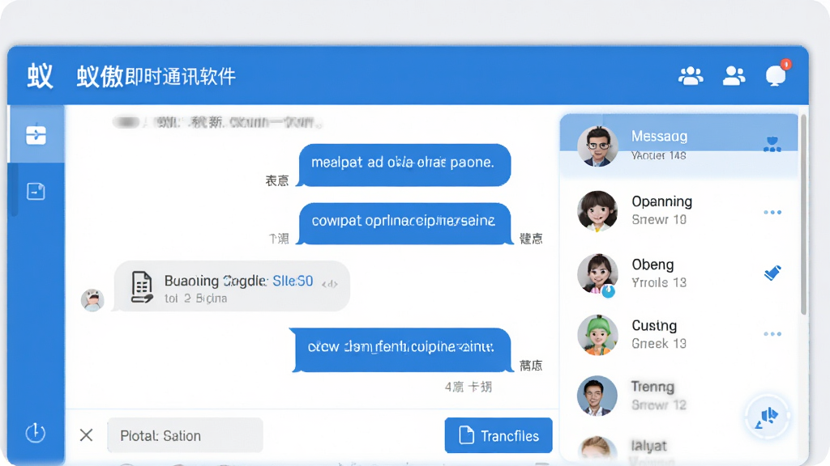Click the app title 蚁傲即时通讯软件
The height and width of the screenshot is (466, 830).
click(156, 77)
